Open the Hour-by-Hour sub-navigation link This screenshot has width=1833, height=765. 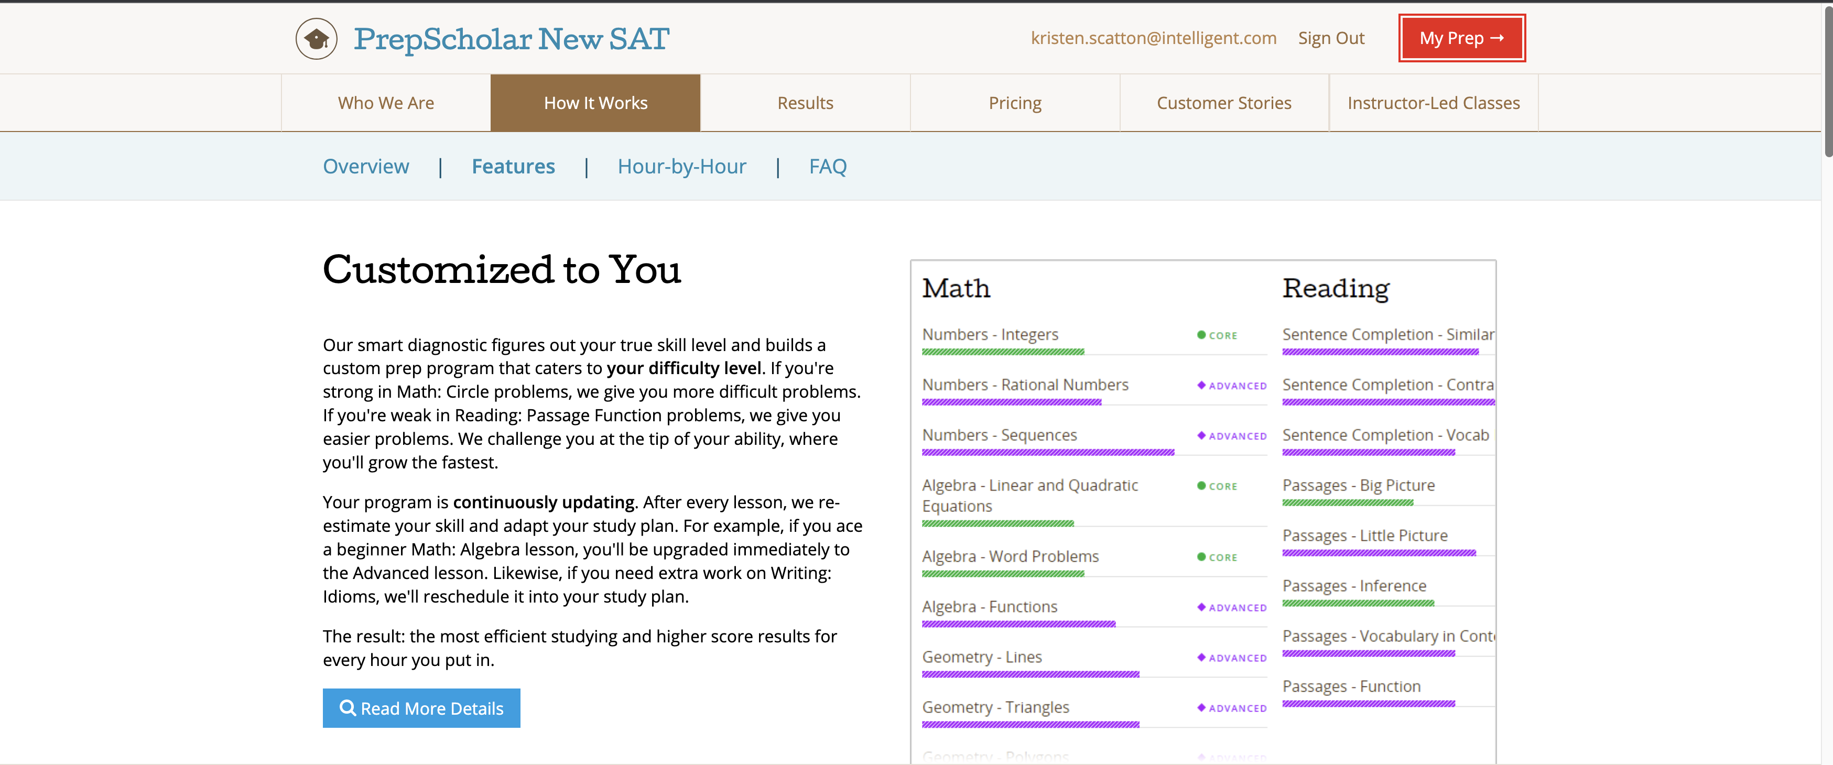click(682, 167)
